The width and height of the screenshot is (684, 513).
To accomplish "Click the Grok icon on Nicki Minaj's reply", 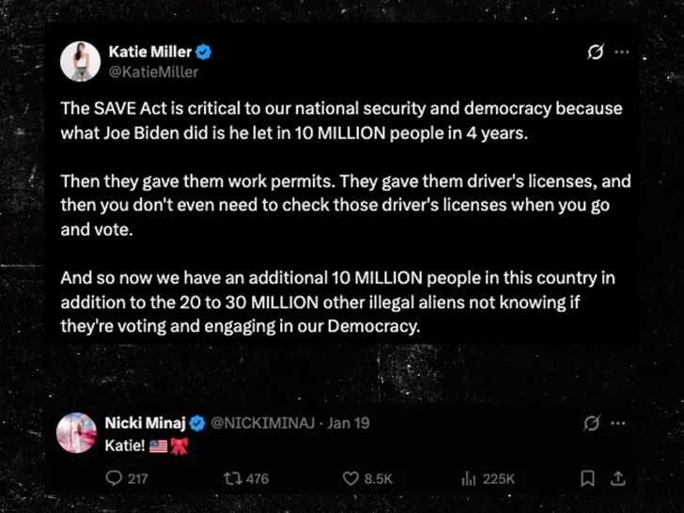I will (592, 423).
